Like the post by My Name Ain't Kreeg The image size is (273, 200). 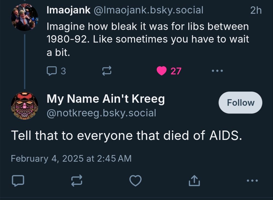coord(135,181)
